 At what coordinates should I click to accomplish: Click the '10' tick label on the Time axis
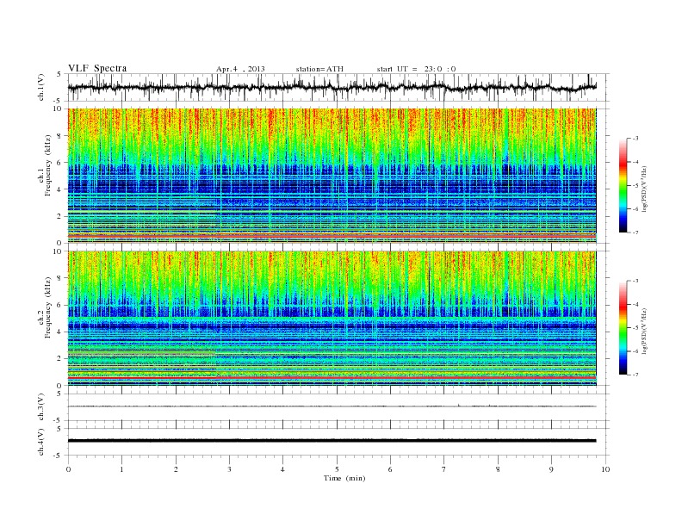[x=605, y=469]
